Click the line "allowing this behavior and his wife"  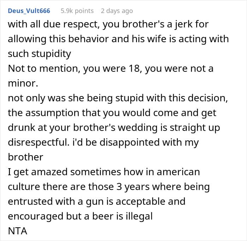[118, 39]
